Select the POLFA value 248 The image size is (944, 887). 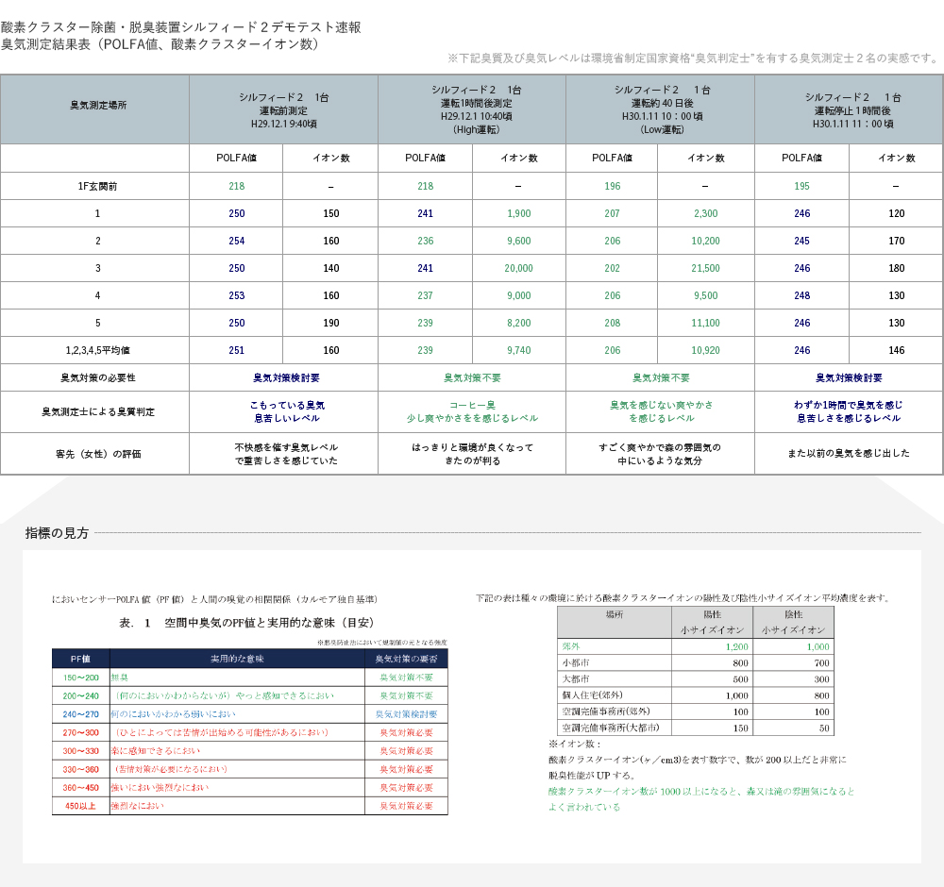click(x=801, y=295)
